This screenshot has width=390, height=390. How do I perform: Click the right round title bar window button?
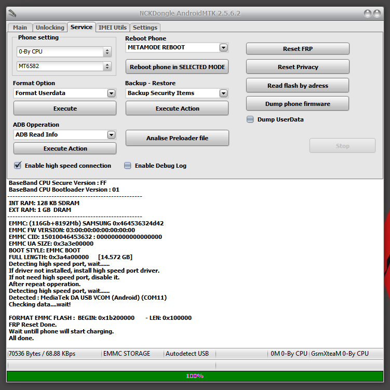click(x=377, y=13)
